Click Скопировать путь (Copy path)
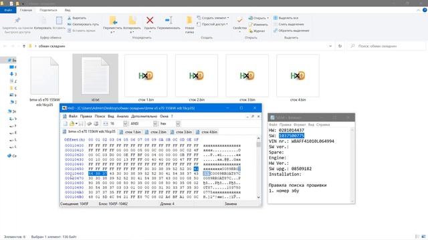This screenshot has height=240, width=428. click(83, 24)
